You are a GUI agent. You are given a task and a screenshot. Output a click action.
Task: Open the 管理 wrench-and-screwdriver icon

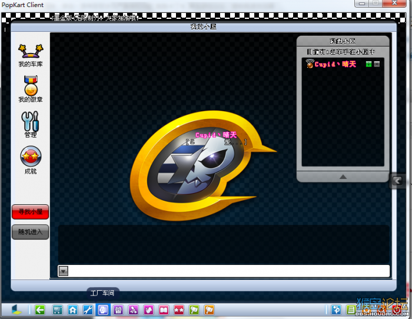tap(31, 124)
